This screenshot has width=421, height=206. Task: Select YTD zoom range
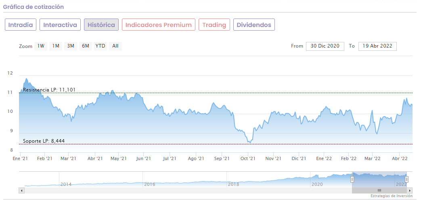pos(100,46)
